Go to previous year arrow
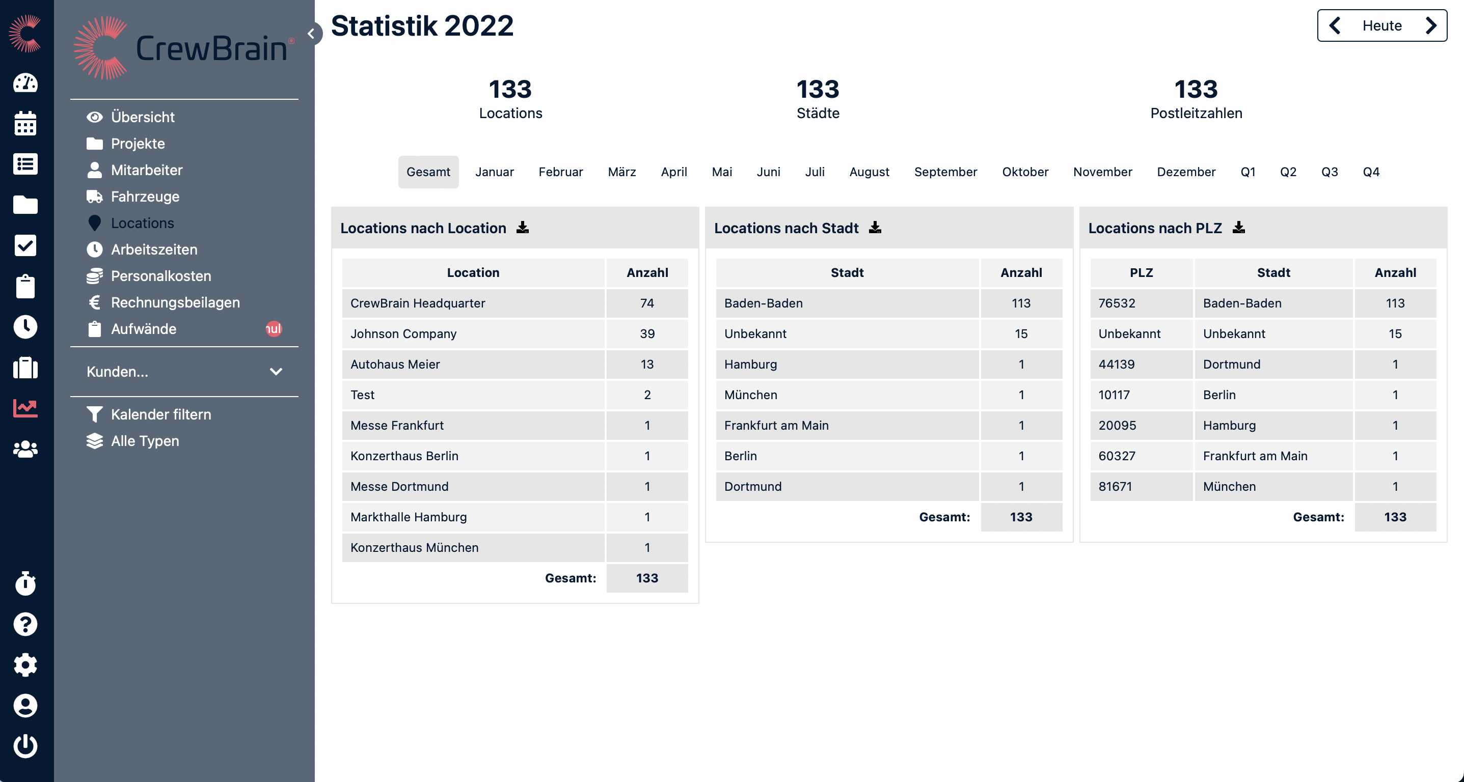 [x=1335, y=25]
